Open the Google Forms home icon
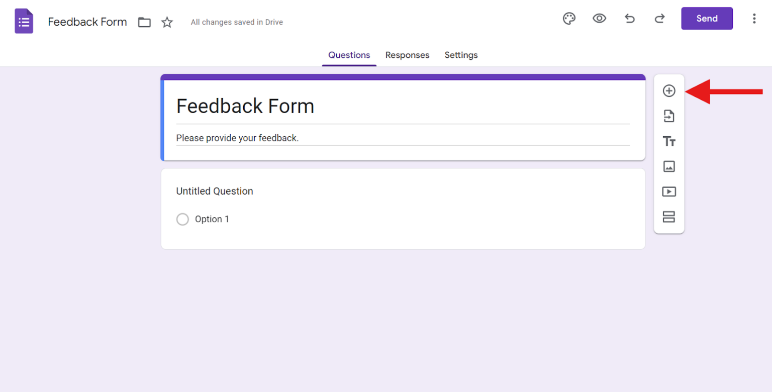This screenshot has height=392, width=772. [x=23, y=21]
